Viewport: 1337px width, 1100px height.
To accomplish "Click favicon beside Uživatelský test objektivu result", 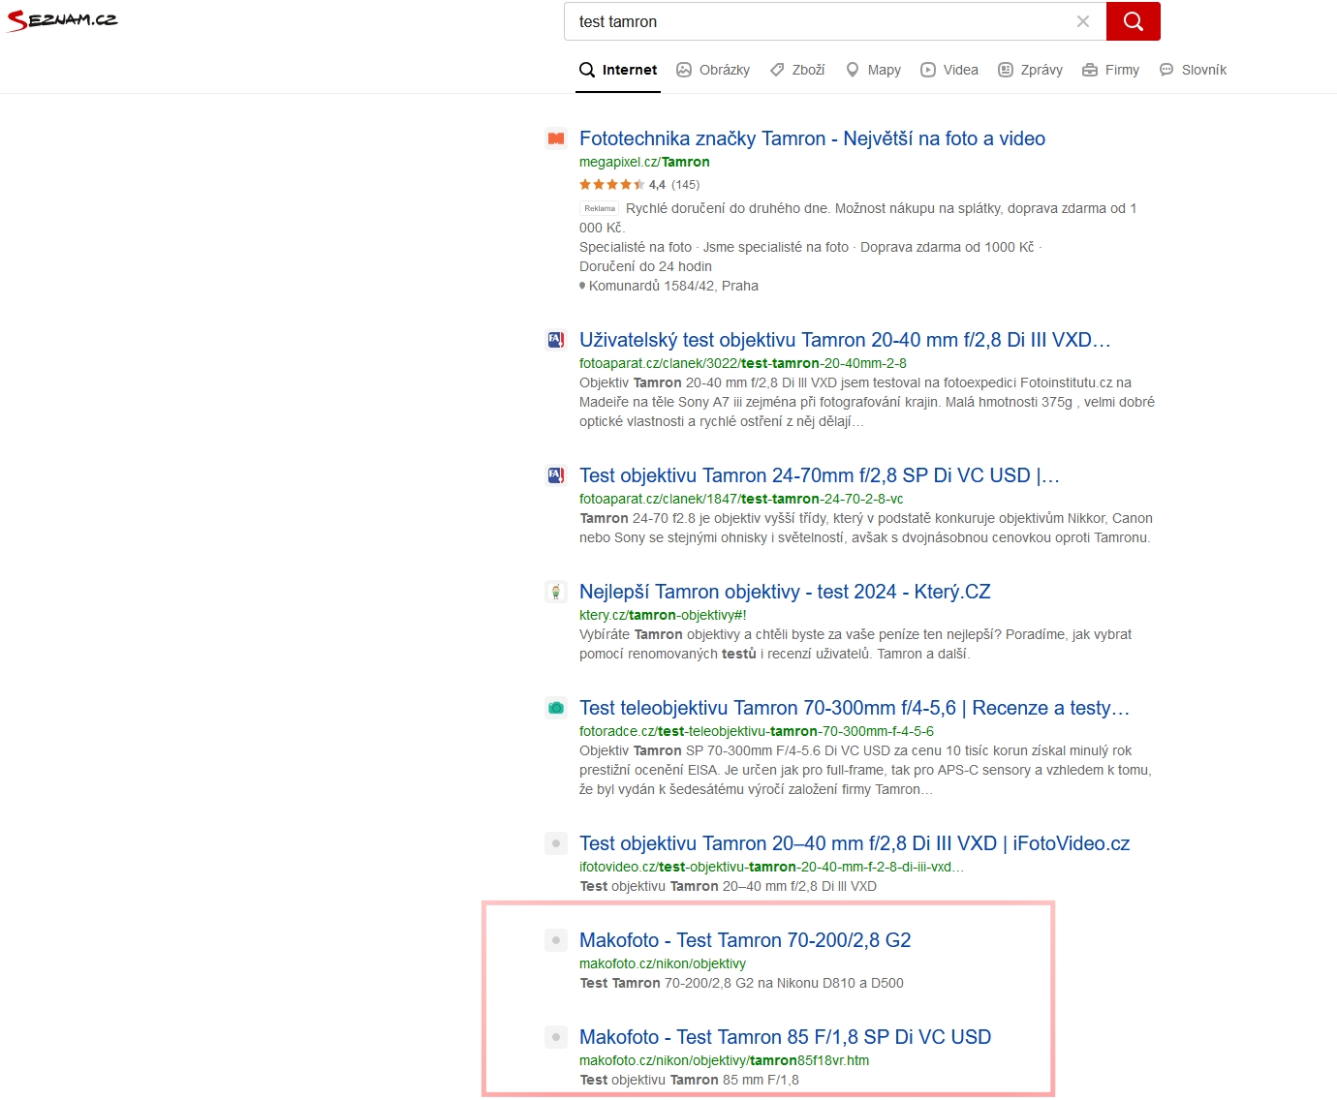I will [x=556, y=340].
